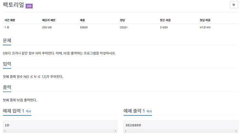Click the 시간 제한 column header
The image size is (242, 136).
coord(10,20)
